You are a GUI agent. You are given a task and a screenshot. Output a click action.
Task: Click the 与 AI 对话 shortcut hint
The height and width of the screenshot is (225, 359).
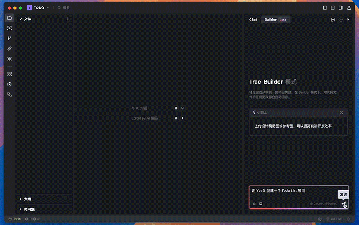coord(139,108)
